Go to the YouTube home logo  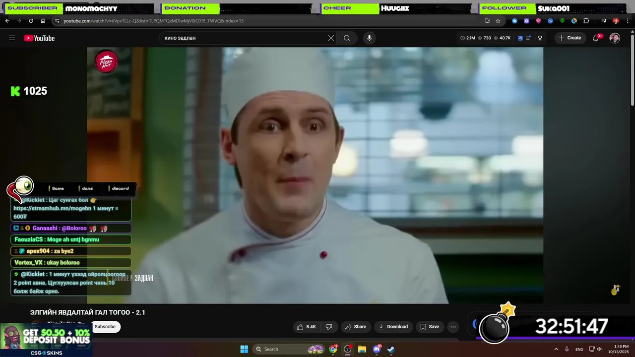tap(39, 38)
